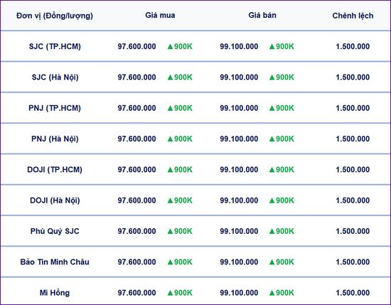Click sell price 99.100.000 for DOJI (TP.HCM)
391x305 pixels.
pos(239,170)
